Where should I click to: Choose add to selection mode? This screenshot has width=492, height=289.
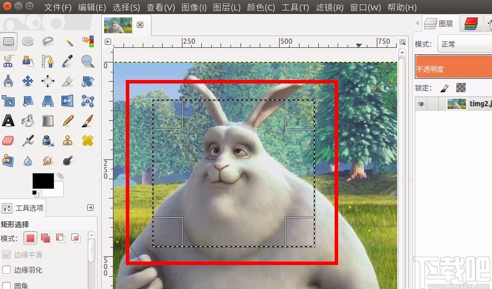click(x=46, y=238)
